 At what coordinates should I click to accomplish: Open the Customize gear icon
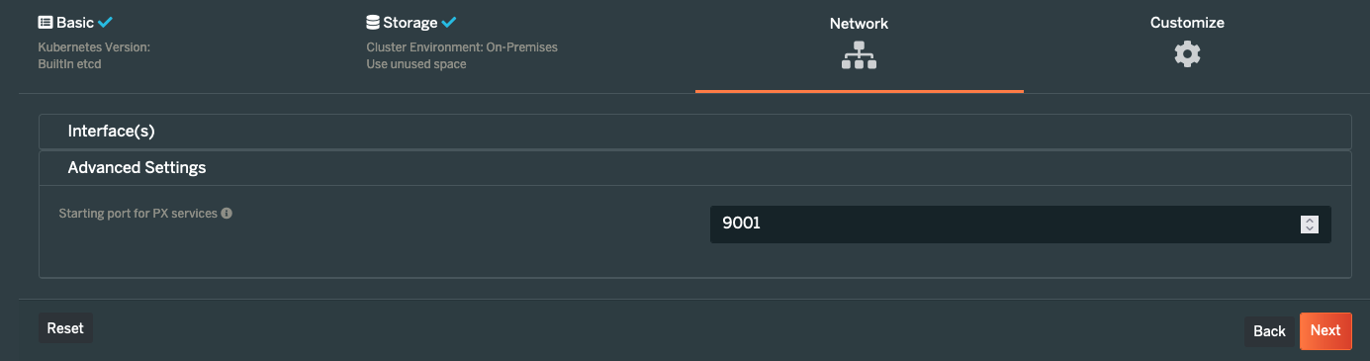1187,54
